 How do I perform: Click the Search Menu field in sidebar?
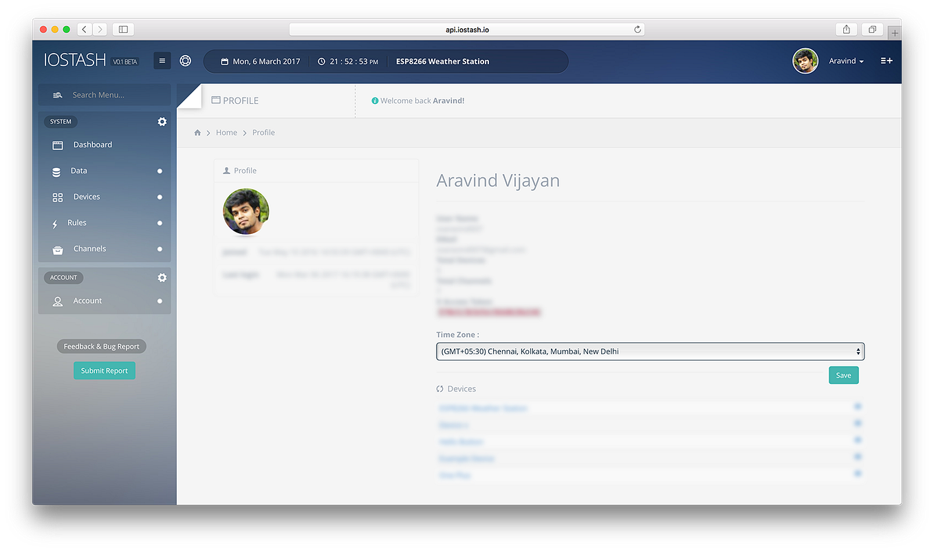click(103, 94)
